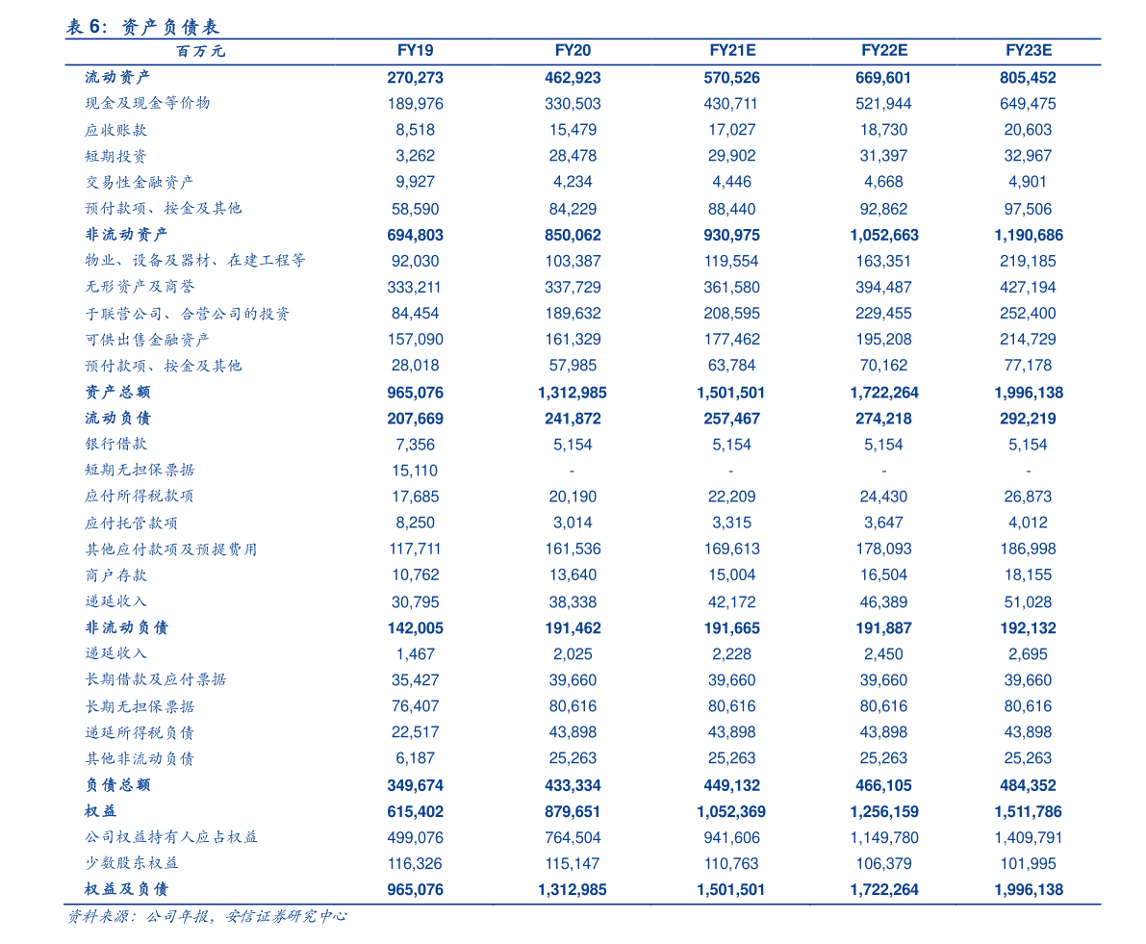The height and width of the screenshot is (944, 1146).
Task: Click the 负债总额 row label
Action: pyautogui.click(x=117, y=785)
